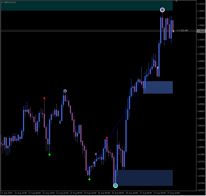Screen dimensions: 206x196
Task: Click the 1.70820 price axis label
Action: click(x=201, y=18)
